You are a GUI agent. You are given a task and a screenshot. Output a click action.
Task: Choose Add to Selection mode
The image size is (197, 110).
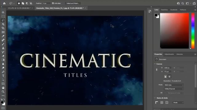pos(23,3)
